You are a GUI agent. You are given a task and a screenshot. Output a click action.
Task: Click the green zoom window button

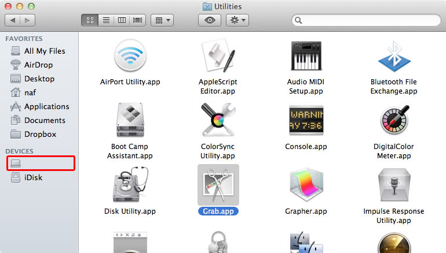pos(31,6)
